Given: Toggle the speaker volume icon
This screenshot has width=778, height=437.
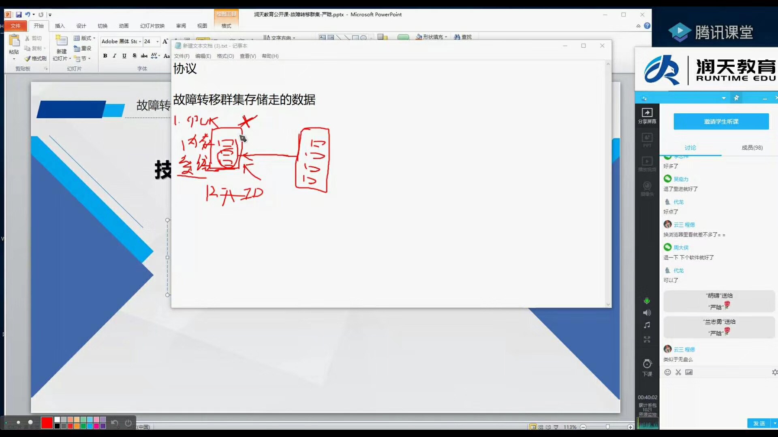Looking at the screenshot, I should 647,313.
